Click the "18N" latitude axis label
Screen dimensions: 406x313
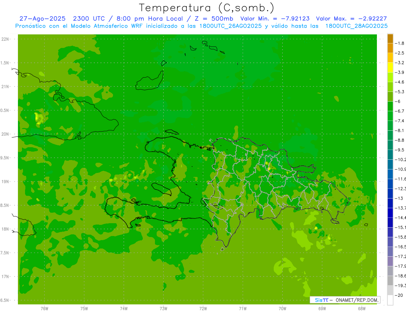[x=5, y=229]
